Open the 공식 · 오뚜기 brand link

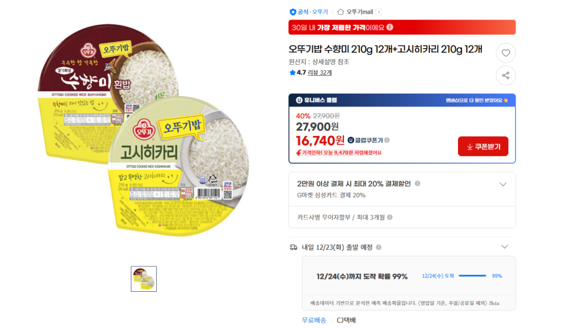click(312, 12)
